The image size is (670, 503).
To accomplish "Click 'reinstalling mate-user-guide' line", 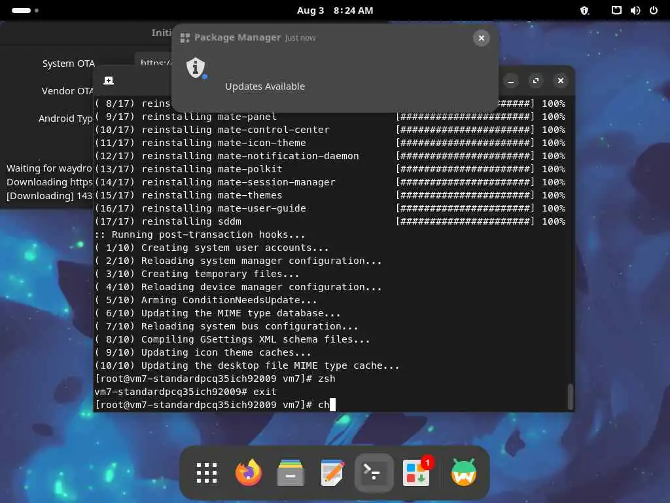I will 224,208.
